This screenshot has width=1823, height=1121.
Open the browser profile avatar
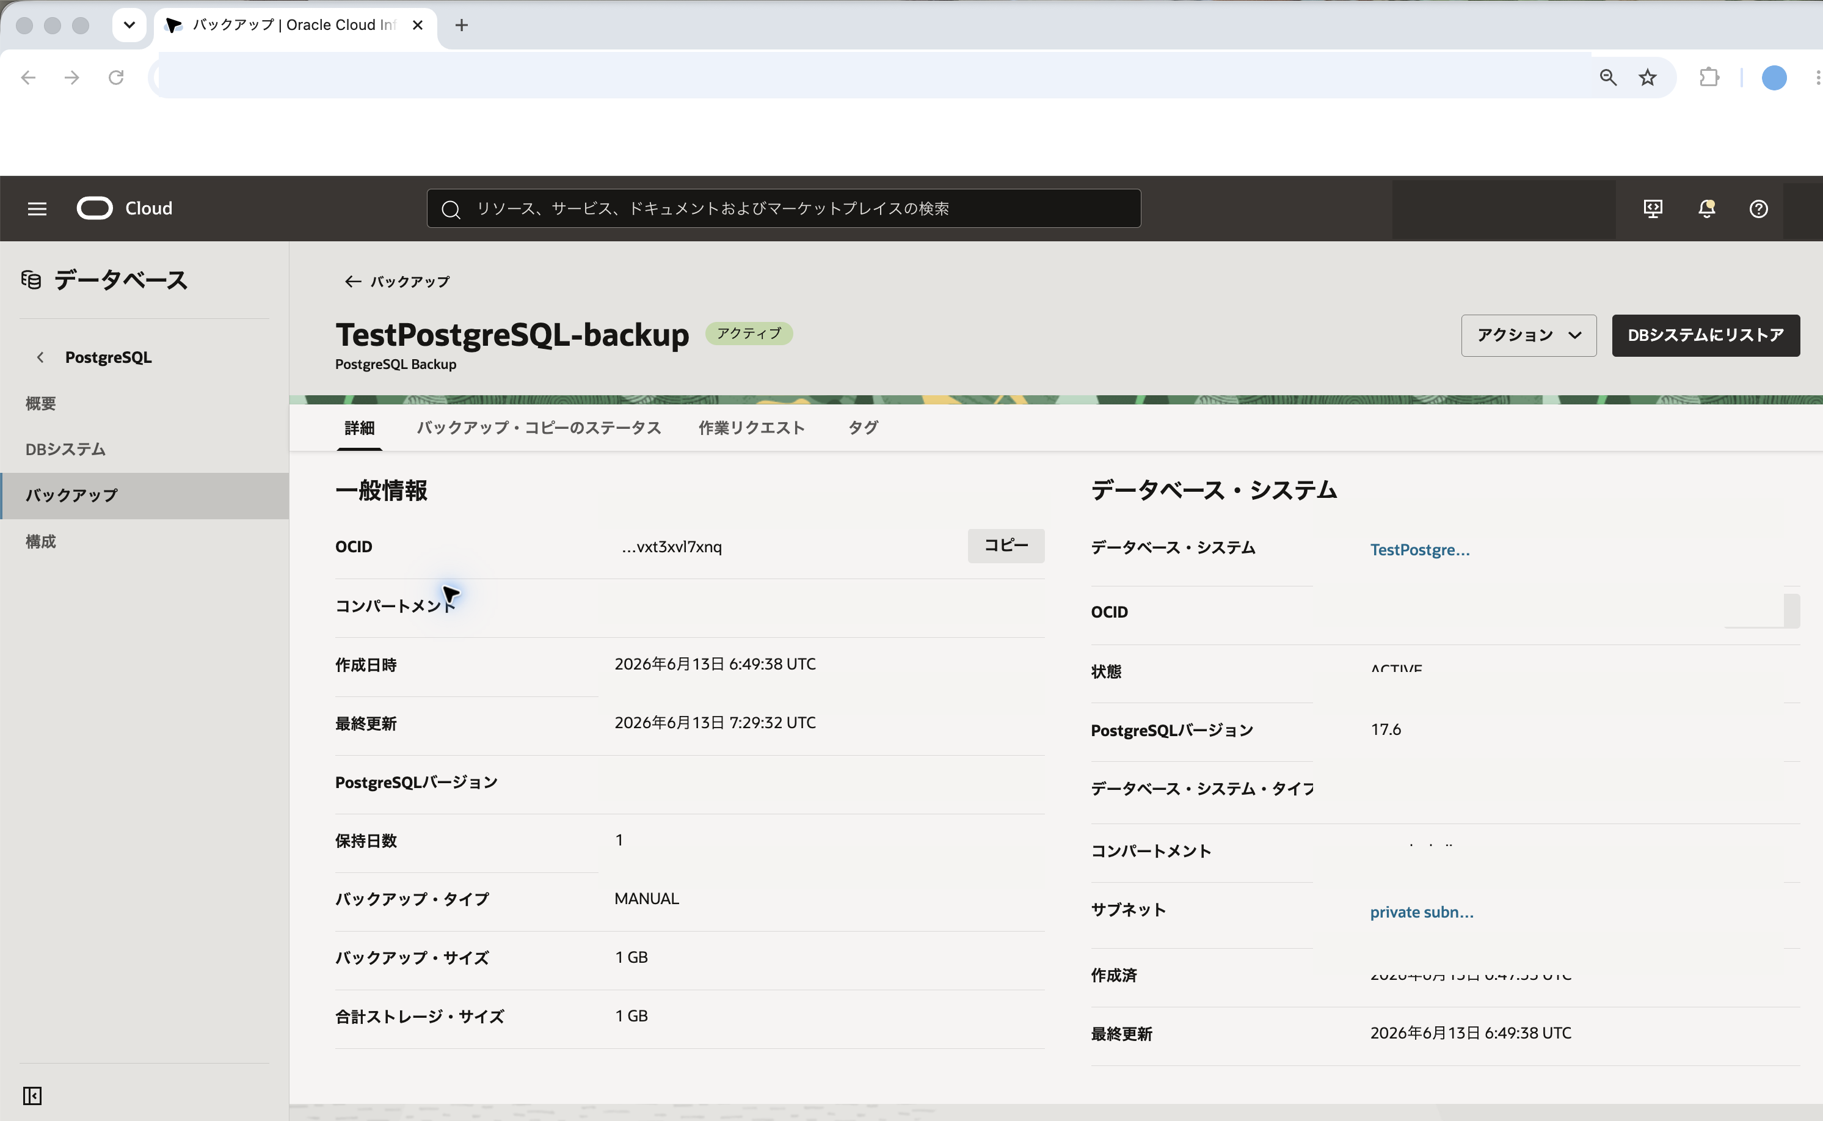(x=1774, y=77)
